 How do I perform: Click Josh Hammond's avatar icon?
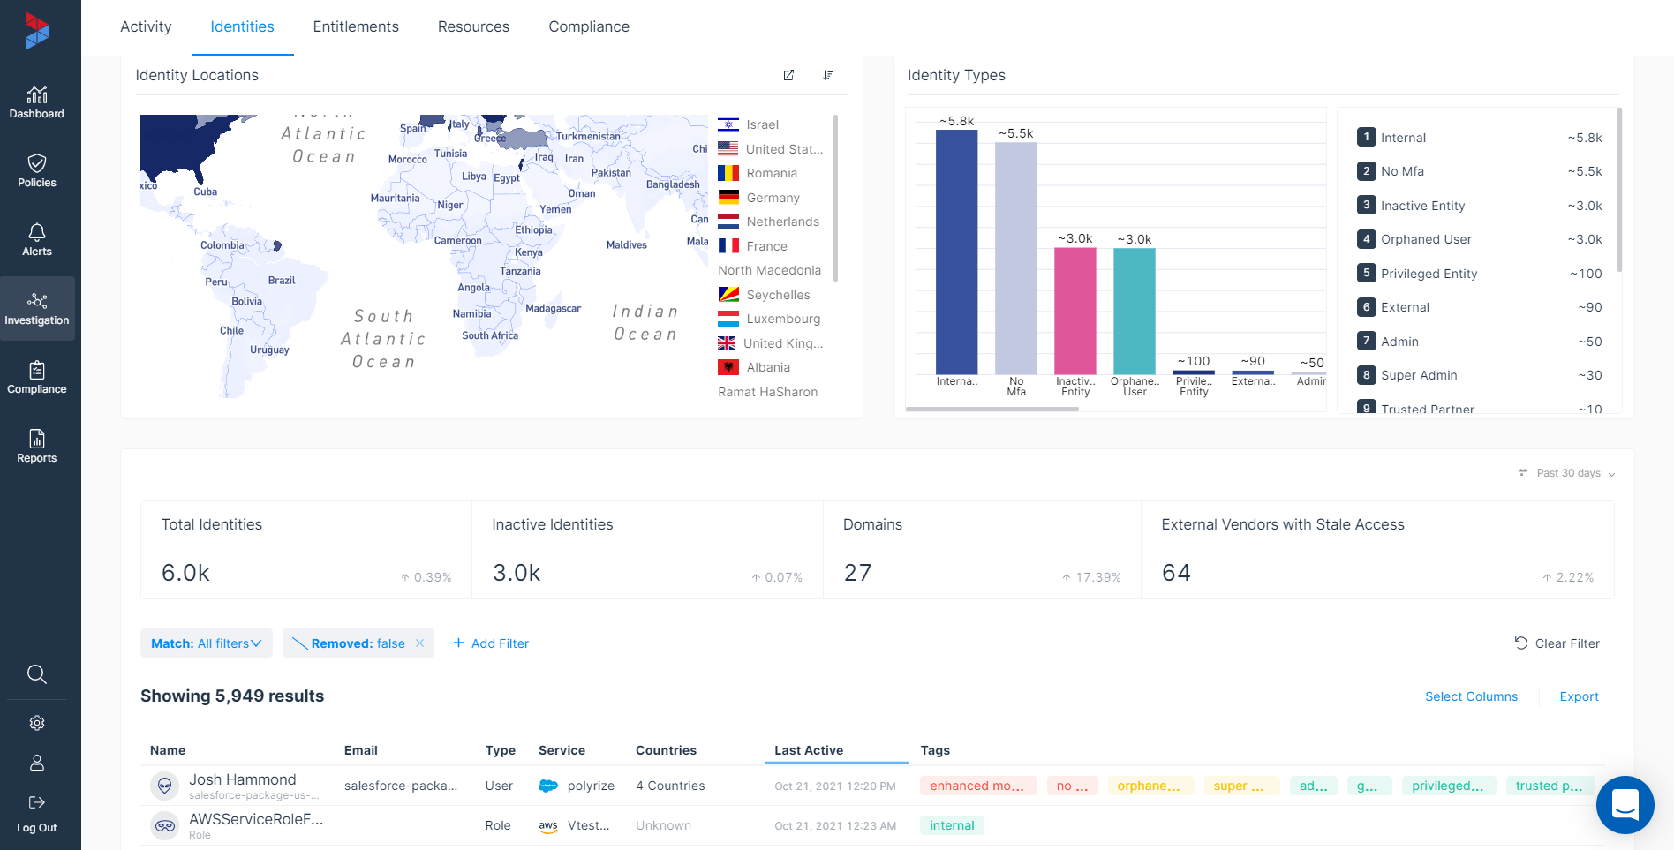point(164,786)
